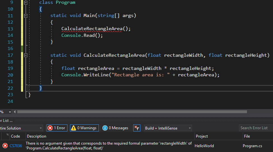Click the underlined CalculateRectangleArea call in Main
The image size is (273, 152).
coord(92,29)
